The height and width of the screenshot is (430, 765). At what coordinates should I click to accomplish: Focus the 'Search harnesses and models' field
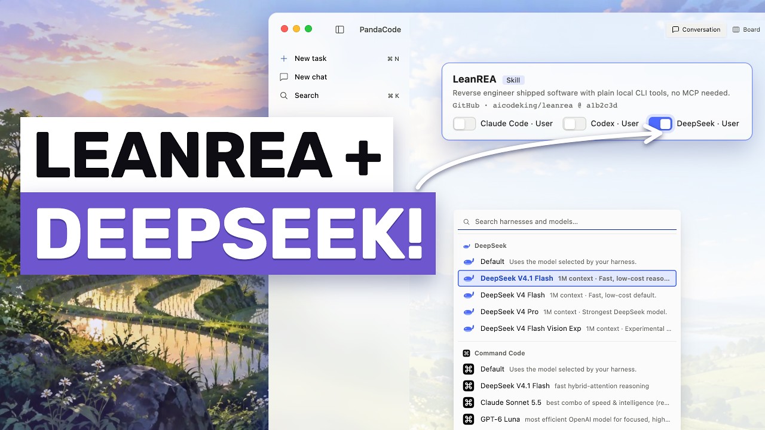click(x=567, y=222)
